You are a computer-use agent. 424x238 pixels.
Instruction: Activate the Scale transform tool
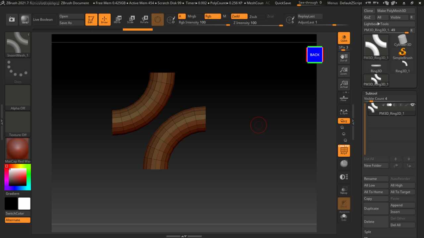[131, 20]
